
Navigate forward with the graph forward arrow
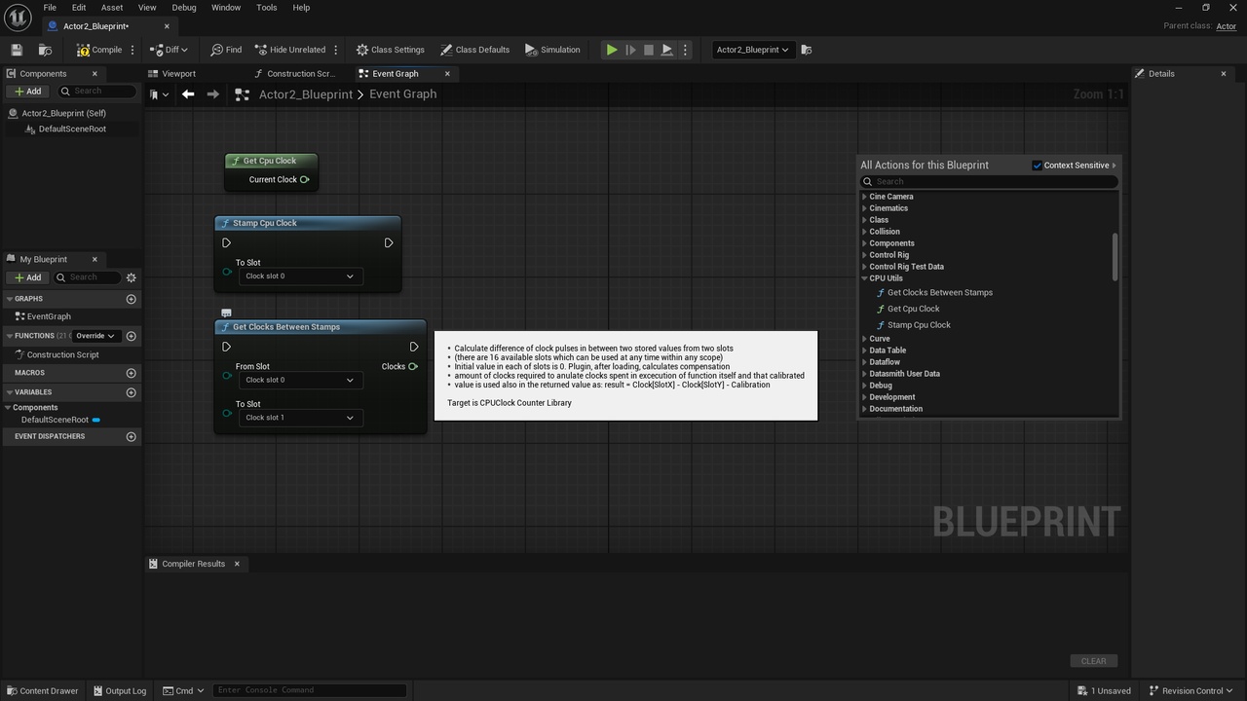pos(213,94)
